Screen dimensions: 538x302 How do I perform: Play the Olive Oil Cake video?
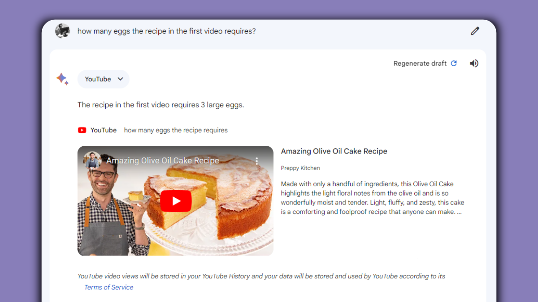[x=176, y=201]
